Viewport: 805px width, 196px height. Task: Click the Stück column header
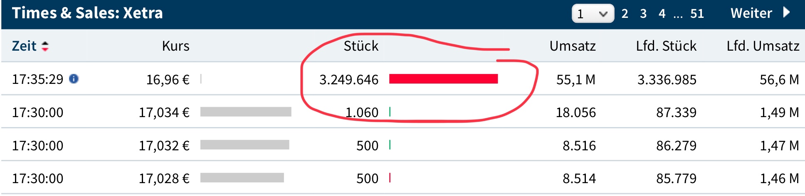[x=361, y=46]
